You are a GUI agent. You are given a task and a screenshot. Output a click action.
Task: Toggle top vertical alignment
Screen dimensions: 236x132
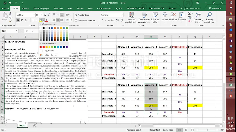coord(54,15)
